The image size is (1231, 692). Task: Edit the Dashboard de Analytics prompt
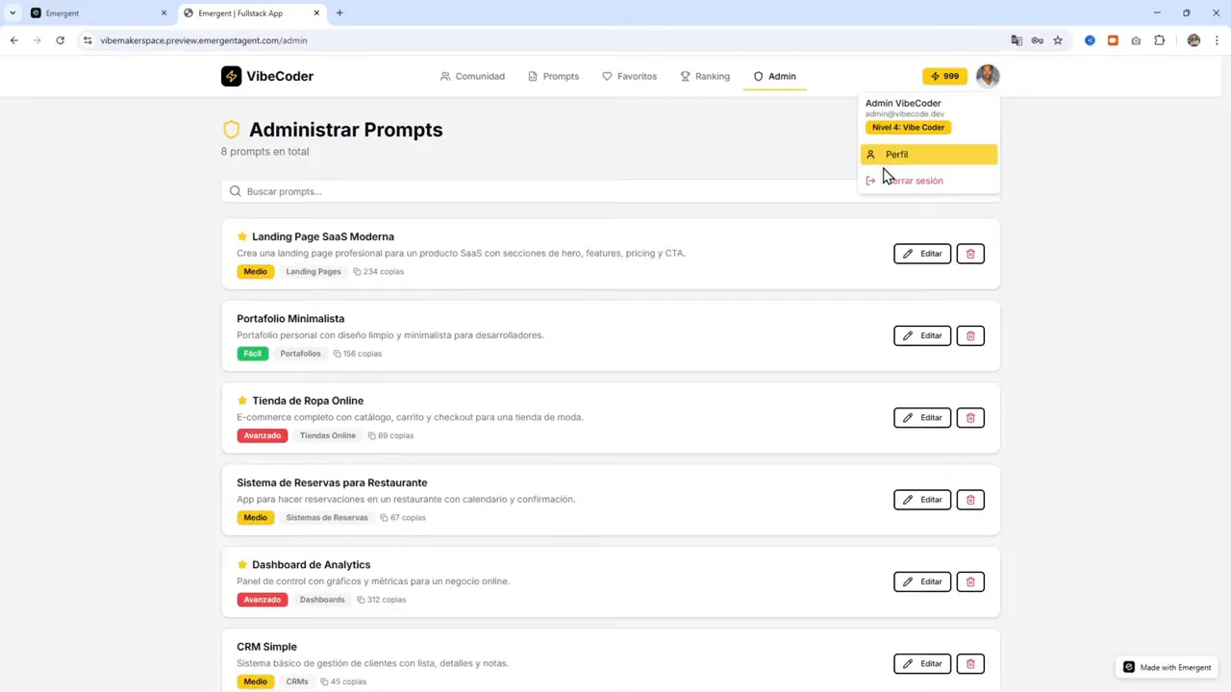922,581
